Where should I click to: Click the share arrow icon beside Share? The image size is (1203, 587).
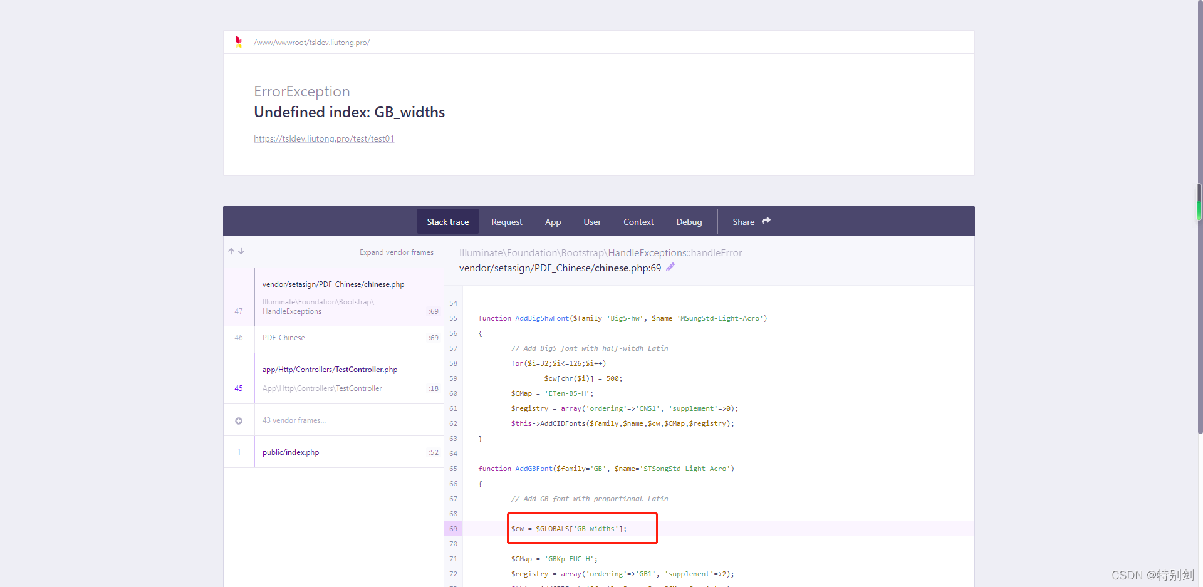tap(766, 221)
